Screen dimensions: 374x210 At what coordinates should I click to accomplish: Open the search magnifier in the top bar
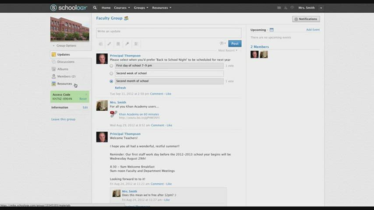(95, 7)
